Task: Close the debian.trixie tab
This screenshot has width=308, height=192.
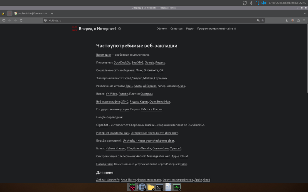Action: [x=46, y=13]
